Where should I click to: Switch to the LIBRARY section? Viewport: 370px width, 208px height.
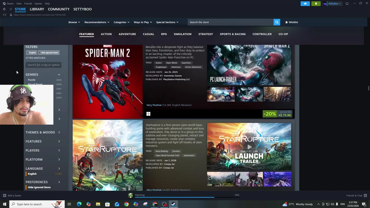point(37,9)
